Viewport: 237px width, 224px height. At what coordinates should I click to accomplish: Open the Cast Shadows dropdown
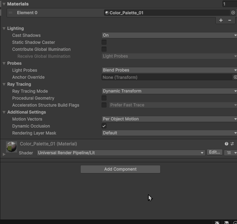[x=169, y=35]
